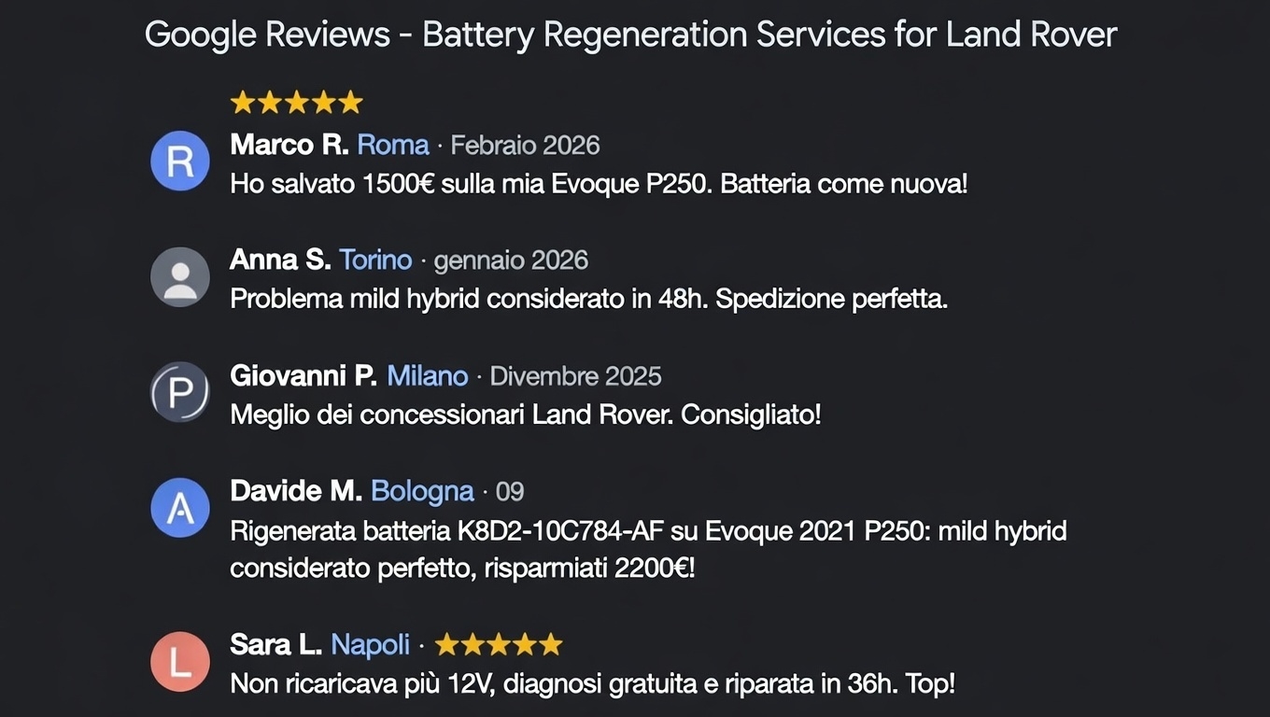Click reviewer name Anna S.
Viewport: 1270px width, 717px height.
(280, 260)
